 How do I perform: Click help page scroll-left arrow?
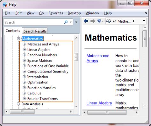[84, 112]
